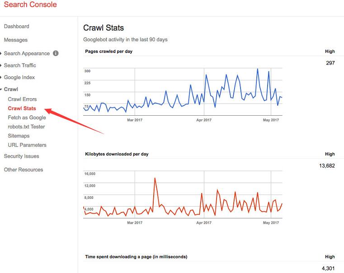Image resolution: width=344 pixels, height=273 pixels.
Task: Click Mar 2017 label on Kilobytes downloaded chart
Action: 135,222
